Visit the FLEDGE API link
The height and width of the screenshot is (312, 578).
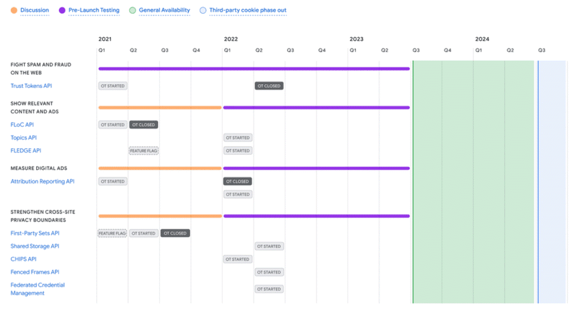tap(26, 151)
